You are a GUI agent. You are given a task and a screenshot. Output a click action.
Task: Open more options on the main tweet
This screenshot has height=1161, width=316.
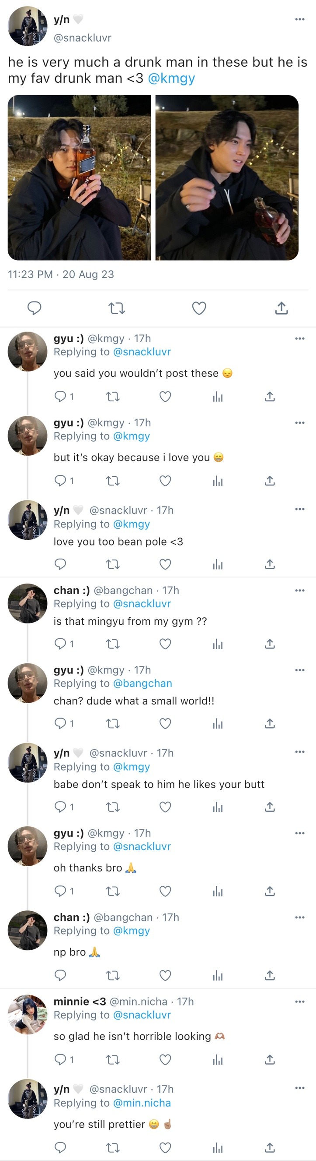[x=300, y=19]
